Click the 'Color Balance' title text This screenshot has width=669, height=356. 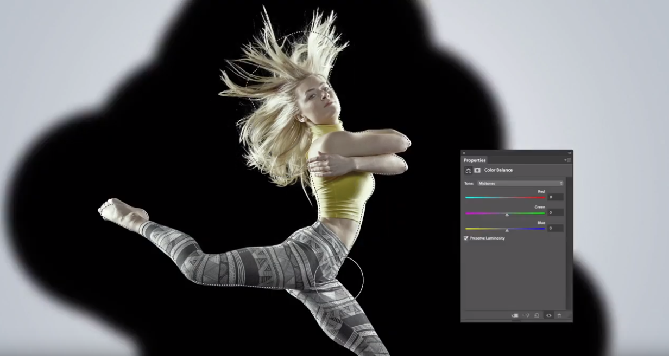coord(498,170)
